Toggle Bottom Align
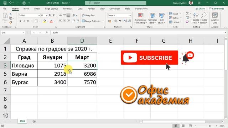The height and width of the screenshot is (128, 228). click(68, 15)
